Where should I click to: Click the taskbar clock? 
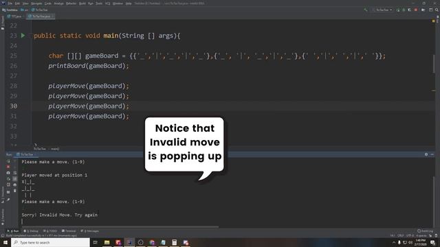(420, 242)
